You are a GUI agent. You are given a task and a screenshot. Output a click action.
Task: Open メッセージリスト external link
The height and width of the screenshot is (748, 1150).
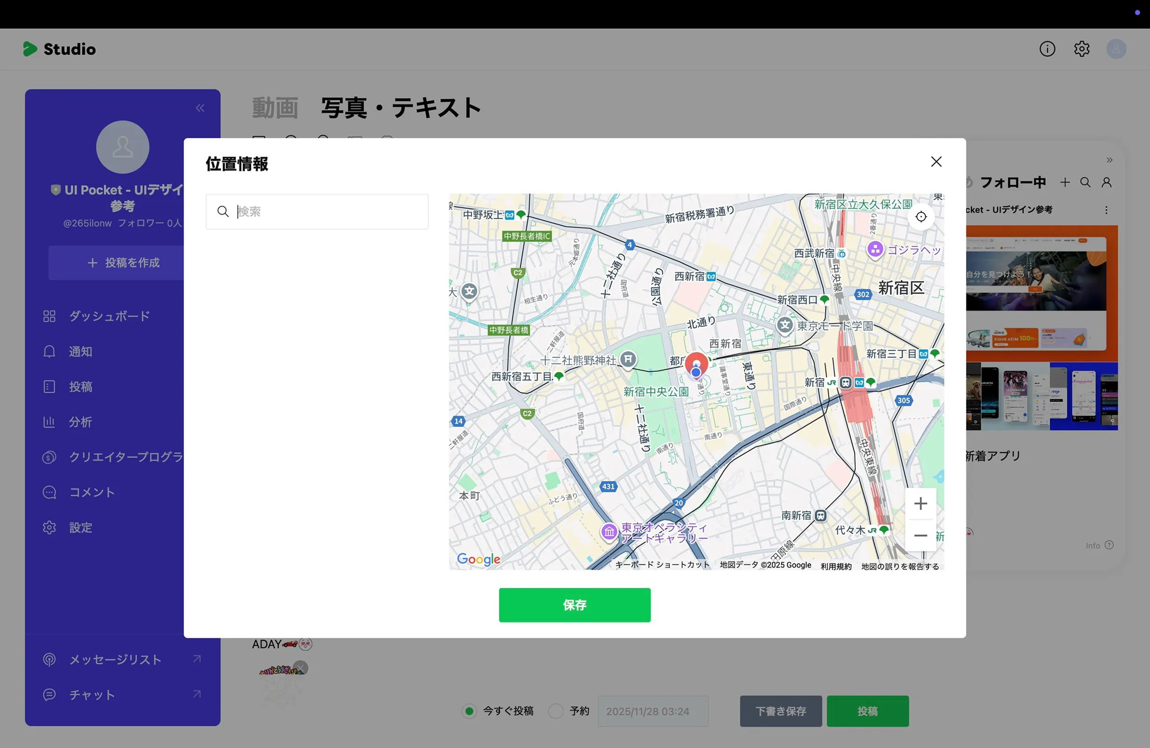[122, 659]
